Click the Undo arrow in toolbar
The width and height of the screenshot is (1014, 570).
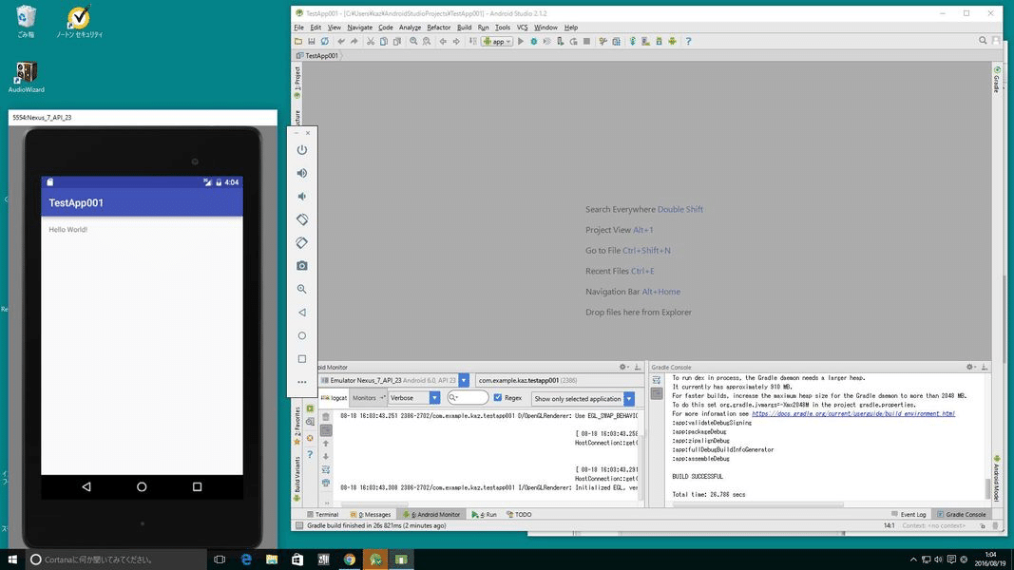tap(341, 42)
